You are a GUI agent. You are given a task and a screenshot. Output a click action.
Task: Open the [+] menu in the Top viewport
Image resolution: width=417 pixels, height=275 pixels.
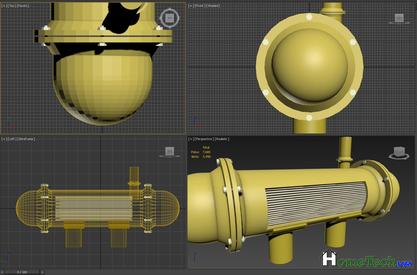click(x=4, y=6)
